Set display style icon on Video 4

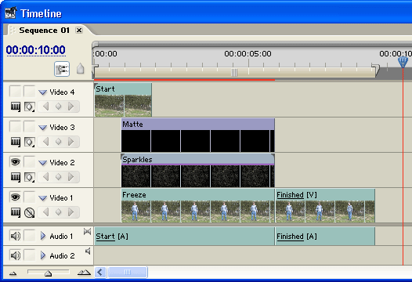tap(16, 107)
